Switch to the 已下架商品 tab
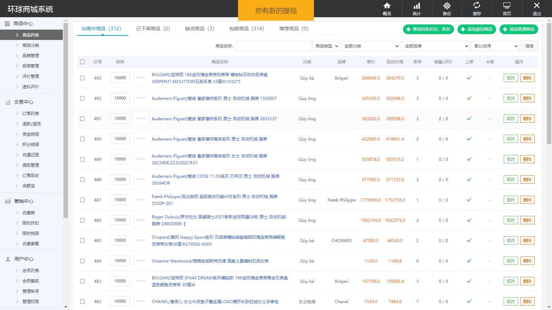The width and height of the screenshot is (552, 310). coord(153,29)
